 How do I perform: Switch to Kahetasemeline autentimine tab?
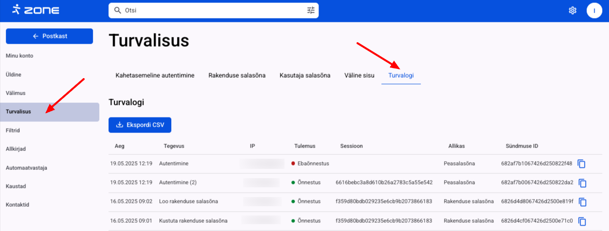(155, 76)
